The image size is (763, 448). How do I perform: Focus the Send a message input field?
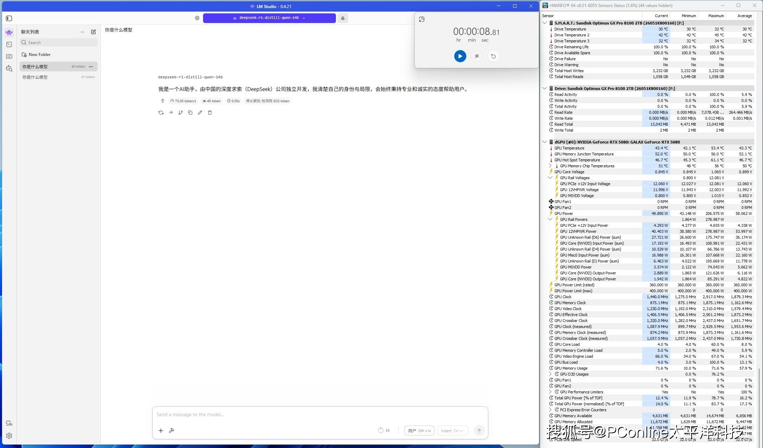click(x=320, y=415)
